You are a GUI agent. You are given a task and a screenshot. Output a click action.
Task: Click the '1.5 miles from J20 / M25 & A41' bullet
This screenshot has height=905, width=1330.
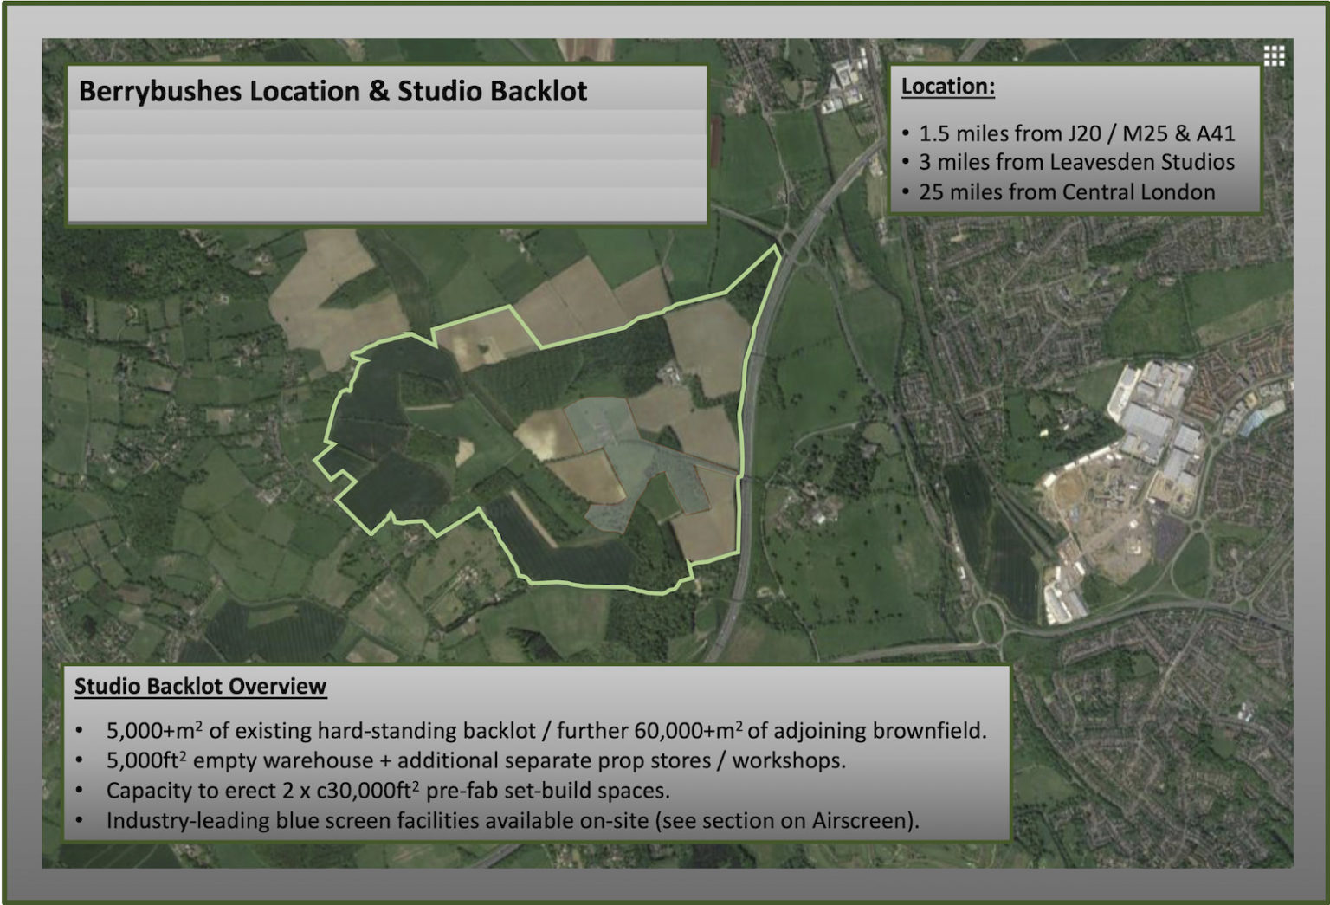point(1075,133)
